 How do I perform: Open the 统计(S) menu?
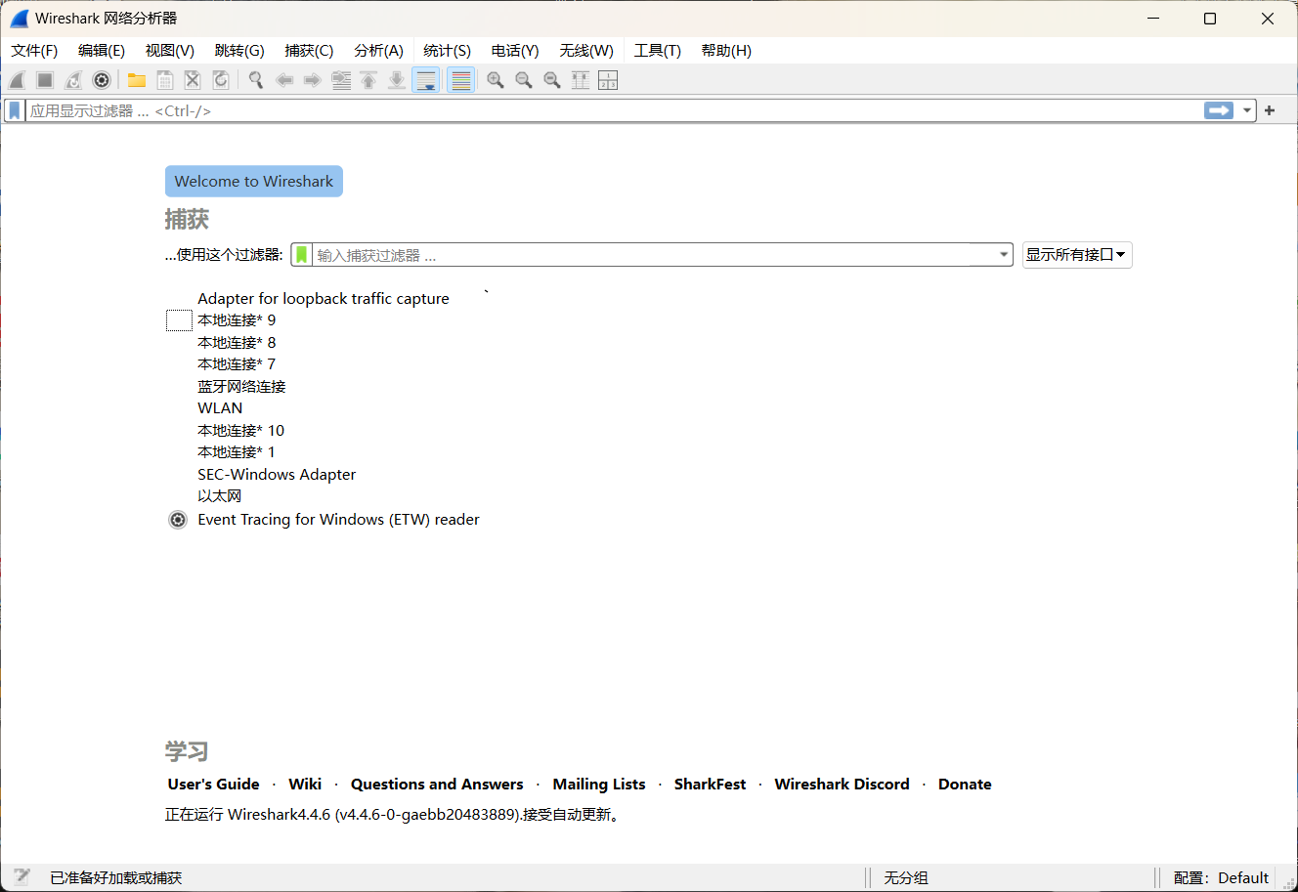tap(448, 51)
